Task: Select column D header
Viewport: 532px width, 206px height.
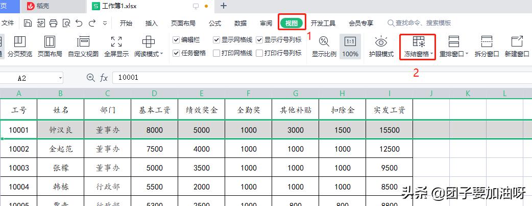Action: click(154, 94)
